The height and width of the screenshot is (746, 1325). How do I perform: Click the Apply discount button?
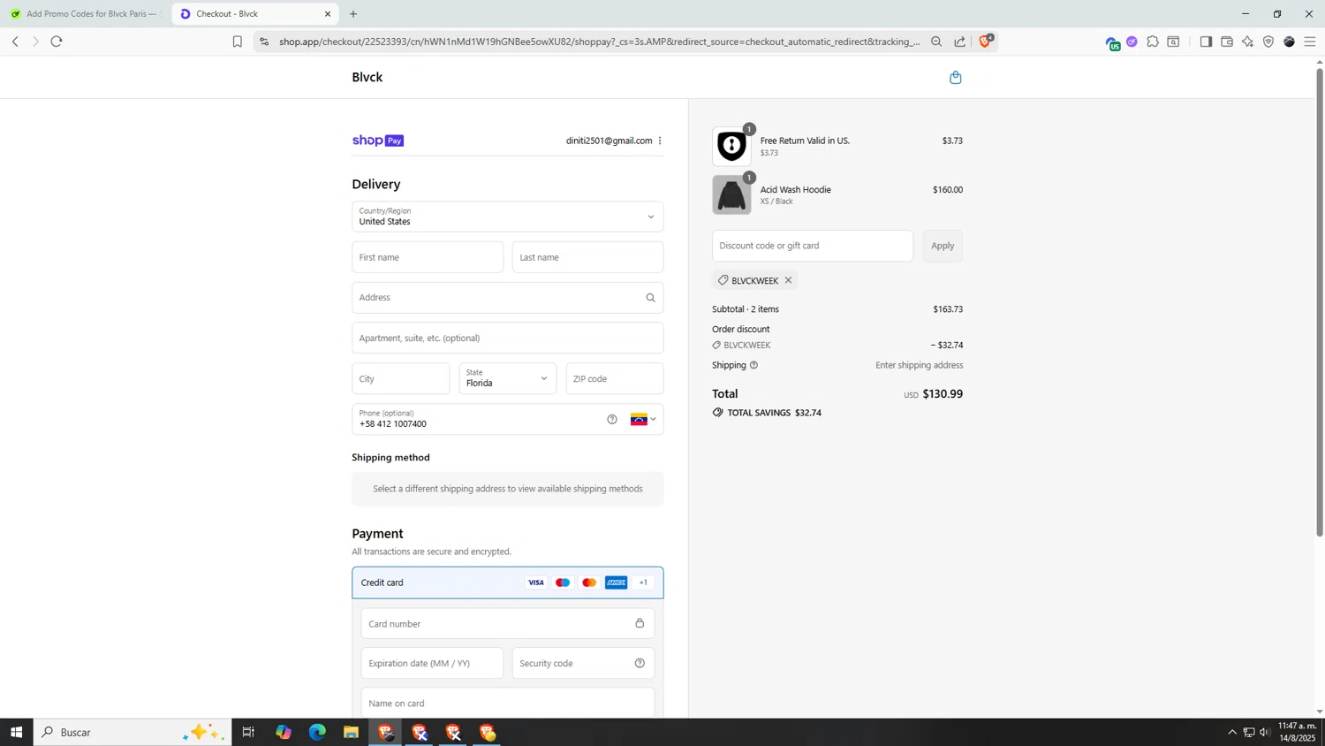click(943, 246)
